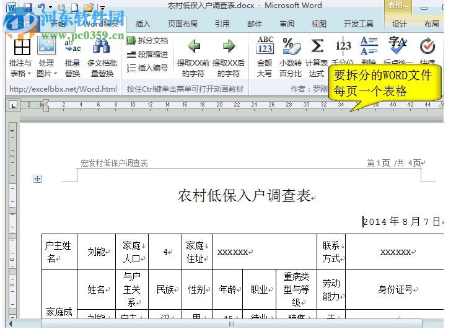Click the Save icon in quick access toolbar

tap(27, 7)
